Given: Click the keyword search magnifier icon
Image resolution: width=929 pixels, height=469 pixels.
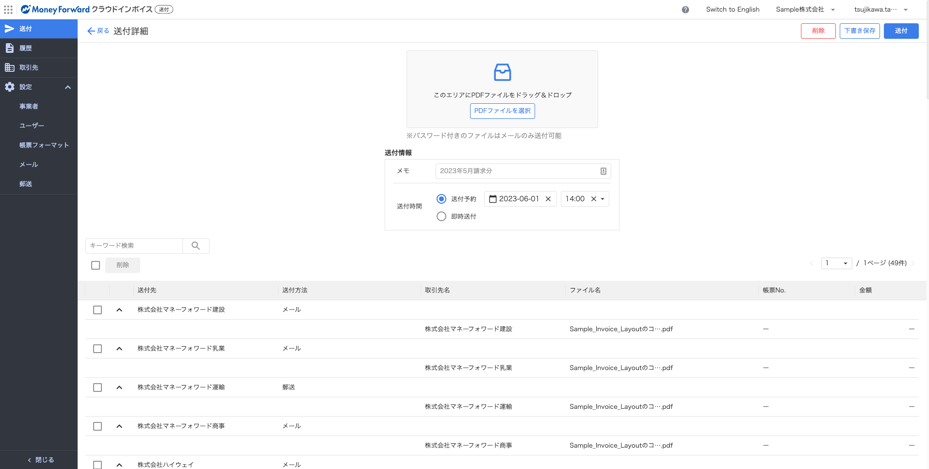Looking at the screenshot, I should tap(196, 246).
